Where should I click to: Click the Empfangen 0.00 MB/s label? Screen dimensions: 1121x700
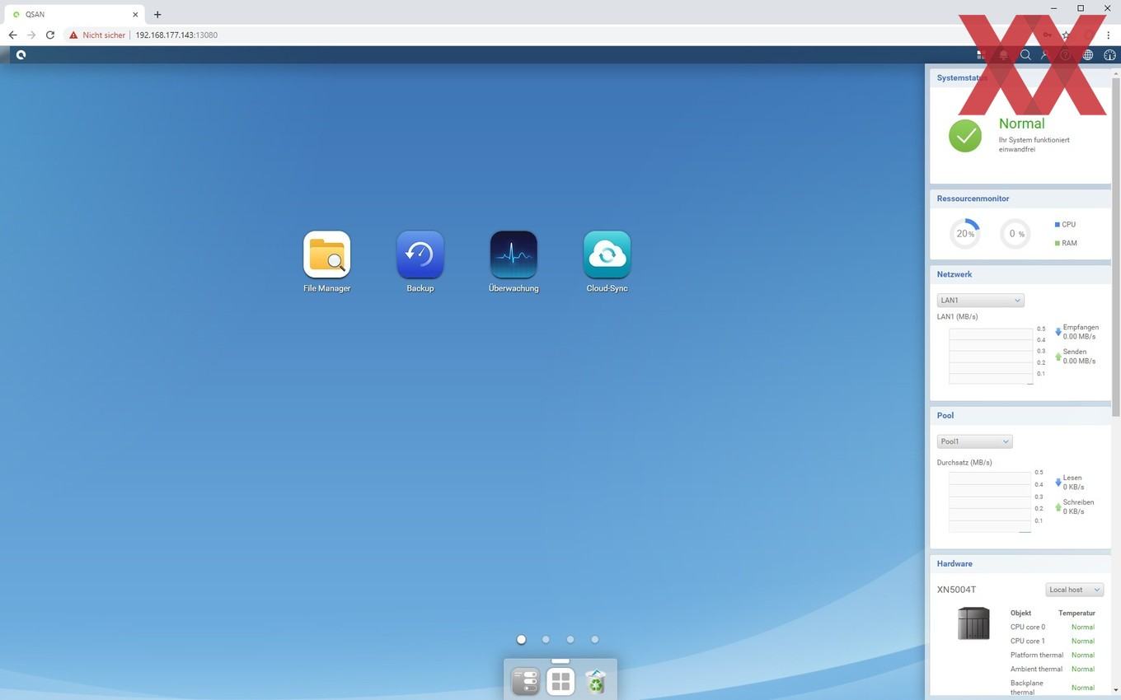tap(1079, 332)
